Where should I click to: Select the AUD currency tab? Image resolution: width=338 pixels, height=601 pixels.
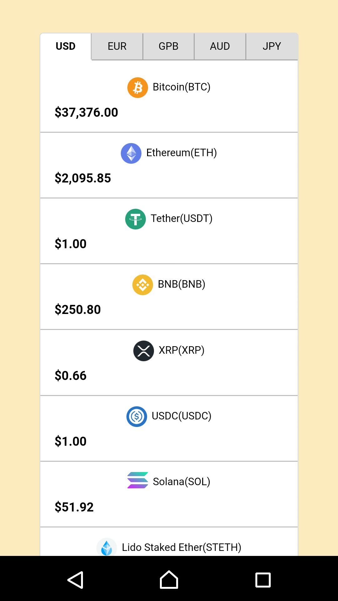click(x=220, y=46)
